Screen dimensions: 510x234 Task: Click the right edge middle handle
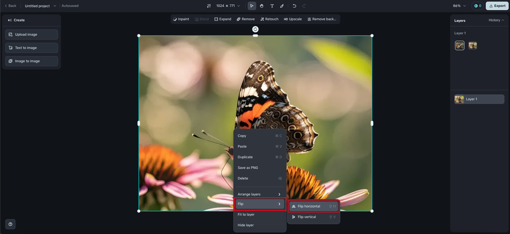tap(372, 123)
